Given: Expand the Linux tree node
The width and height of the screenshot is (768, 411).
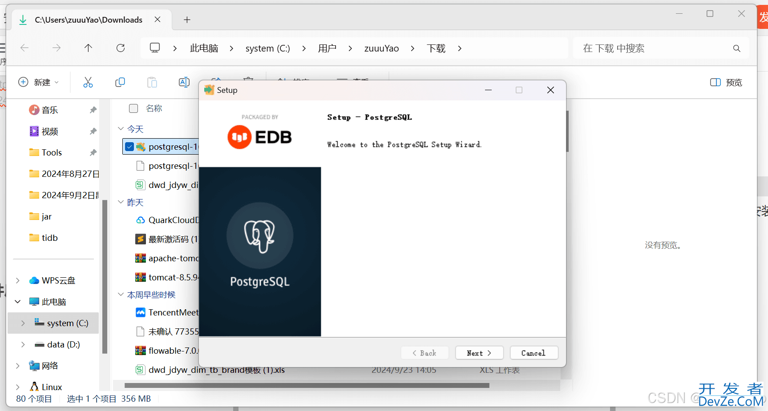Looking at the screenshot, I should tap(18, 387).
